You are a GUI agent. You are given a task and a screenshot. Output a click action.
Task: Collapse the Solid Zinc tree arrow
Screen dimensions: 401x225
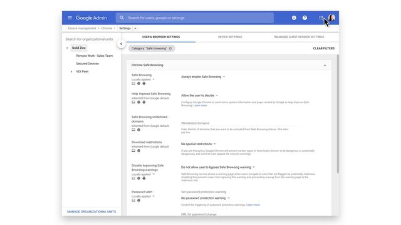pos(67,48)
